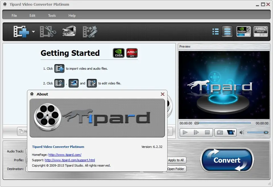The height and width of the screenshot is (187, 273).
Task: Click the Tipard logo banner in About
Action: [x=97, y=118]
